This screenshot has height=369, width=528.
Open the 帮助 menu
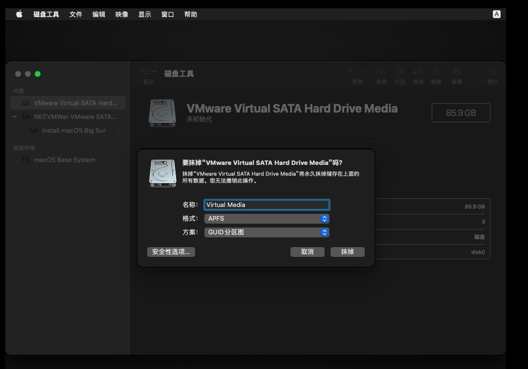(191, 14)
